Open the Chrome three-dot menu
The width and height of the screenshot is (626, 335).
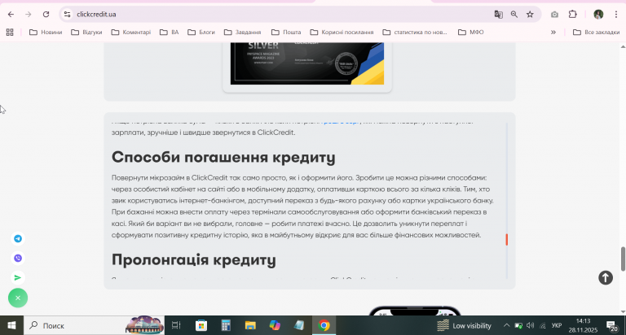point(616,15)
